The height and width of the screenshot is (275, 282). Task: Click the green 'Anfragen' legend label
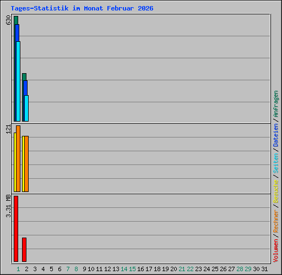(276, 104)
